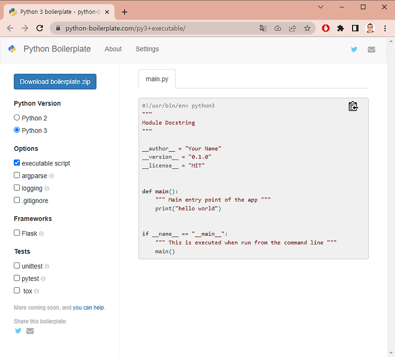The image size is (395, 357).
Task: Bookmark page with the star icon
Action: [x=307, y=28]
